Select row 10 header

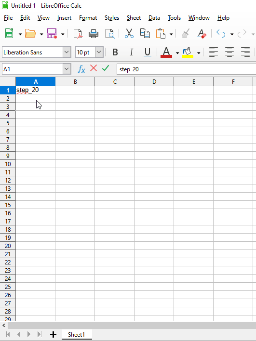pyautogui.click(x=8, y=164)
